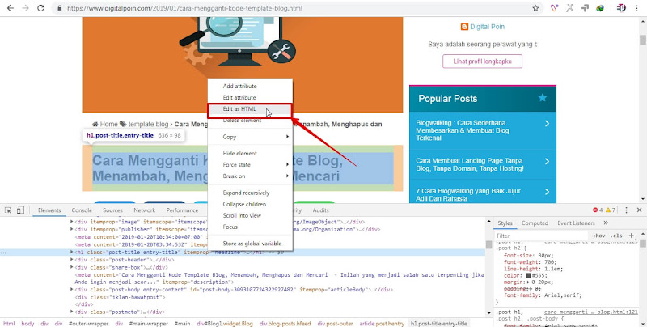Toggle the :hov element state button

coord(599,236)
